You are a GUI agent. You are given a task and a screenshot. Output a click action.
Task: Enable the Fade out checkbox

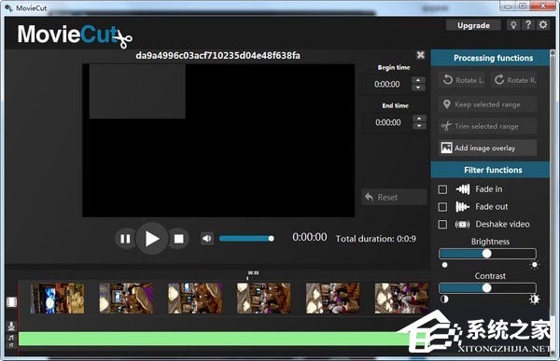pyautogui.click(x=442, y=207)
